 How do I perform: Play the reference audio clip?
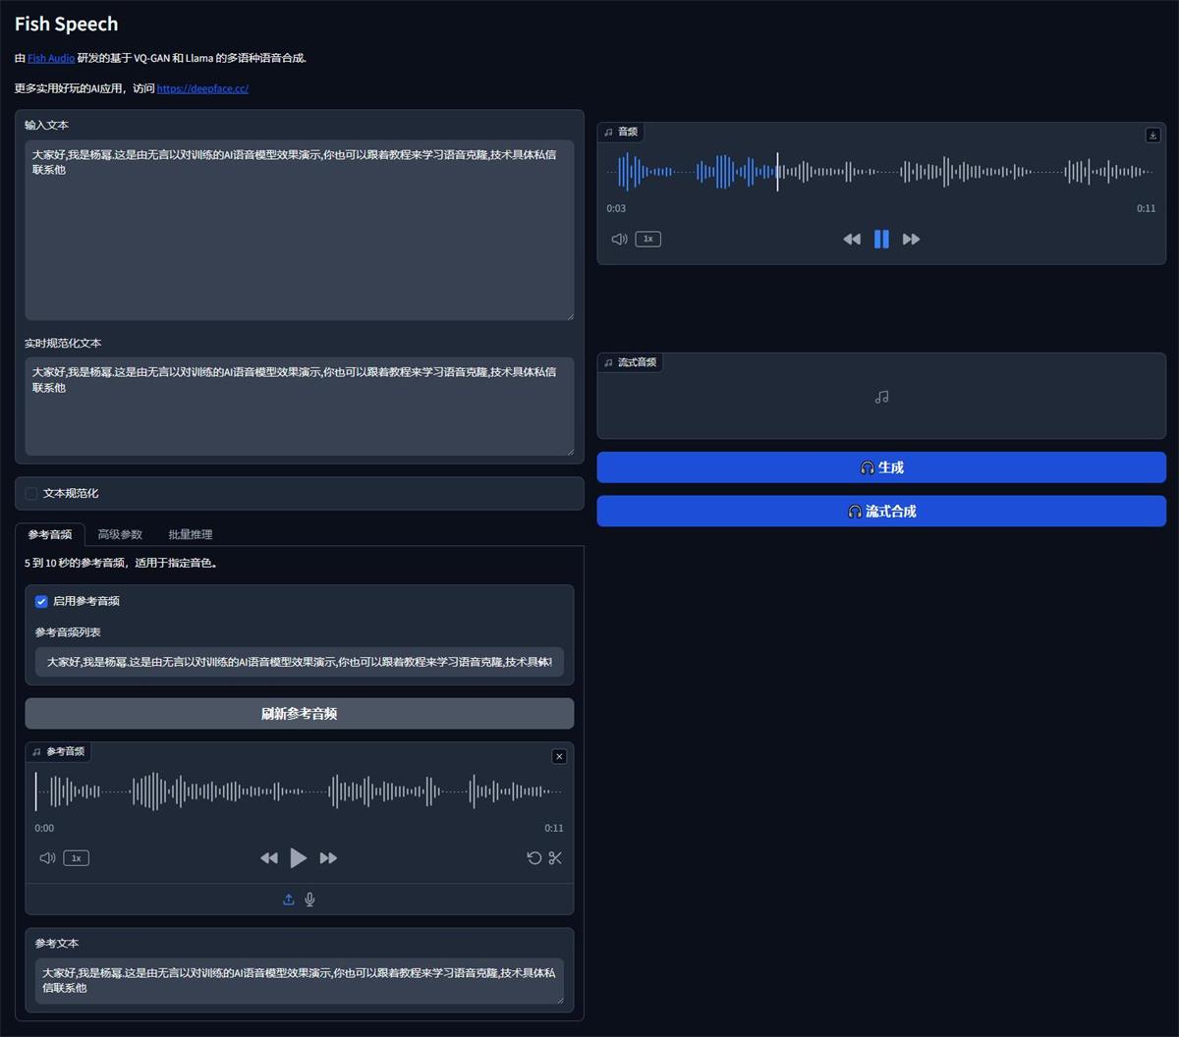(x=298, y=858)
